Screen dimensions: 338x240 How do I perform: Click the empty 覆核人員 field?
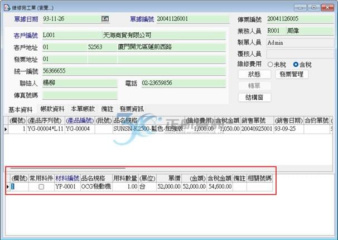[300, 54]
